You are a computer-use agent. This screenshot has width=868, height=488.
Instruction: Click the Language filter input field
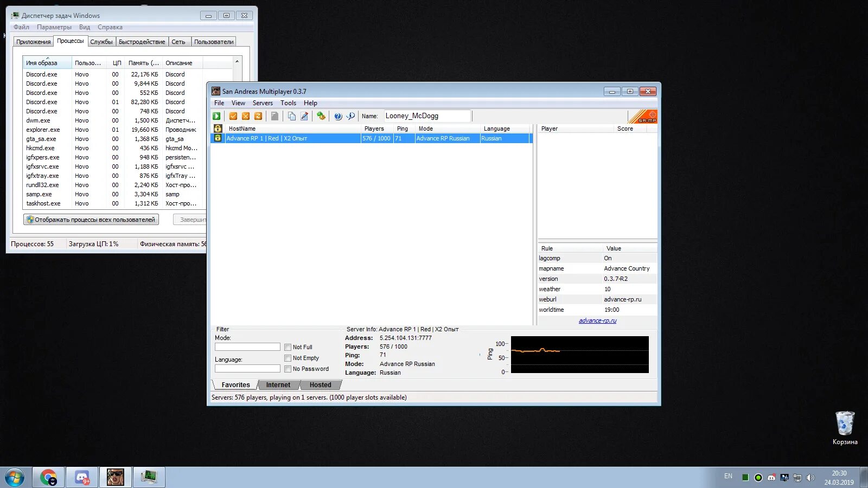247,369
